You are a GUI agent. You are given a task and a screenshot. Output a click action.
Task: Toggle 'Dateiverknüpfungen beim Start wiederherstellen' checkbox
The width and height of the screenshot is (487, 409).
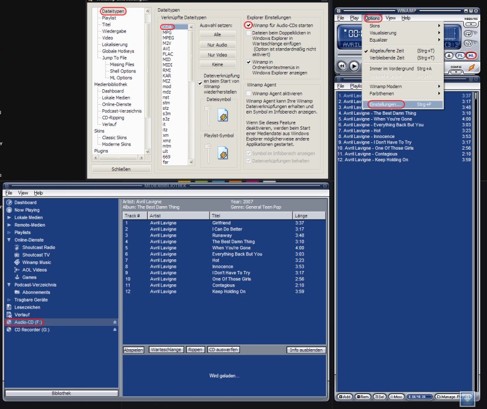click(200, 83)
